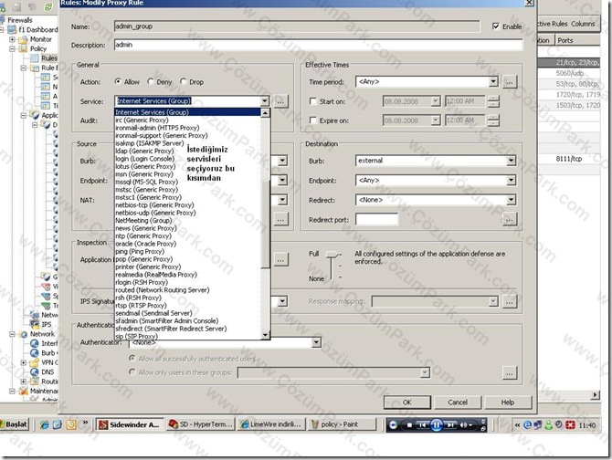612x460 pixels.
Task: Select DNS item in Network tree
Action: point(47,371)
